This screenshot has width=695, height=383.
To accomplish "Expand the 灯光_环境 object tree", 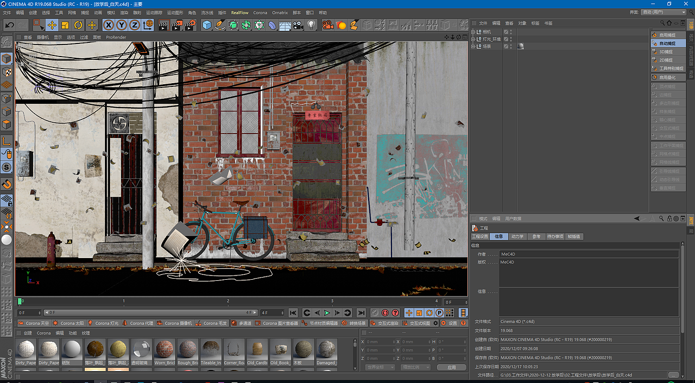I will click(x=473, y=39).
